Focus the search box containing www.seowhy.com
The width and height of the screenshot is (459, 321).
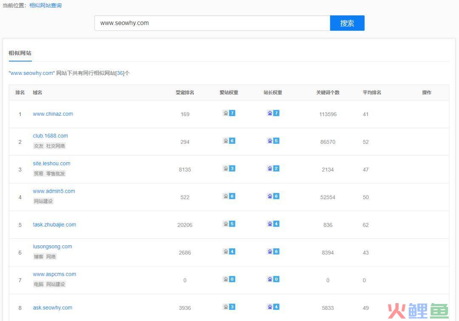tap(212, 23)
